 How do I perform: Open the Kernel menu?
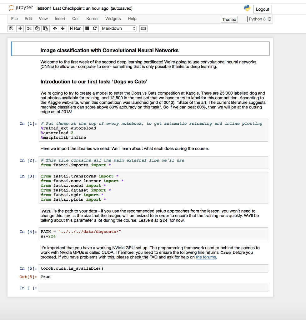92,19
